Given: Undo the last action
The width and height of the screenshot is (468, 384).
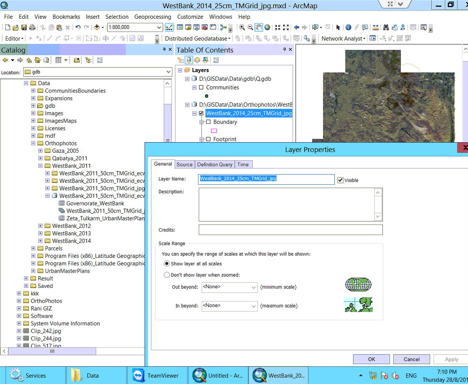Looking at the screenshot, I should coord(78,27).
